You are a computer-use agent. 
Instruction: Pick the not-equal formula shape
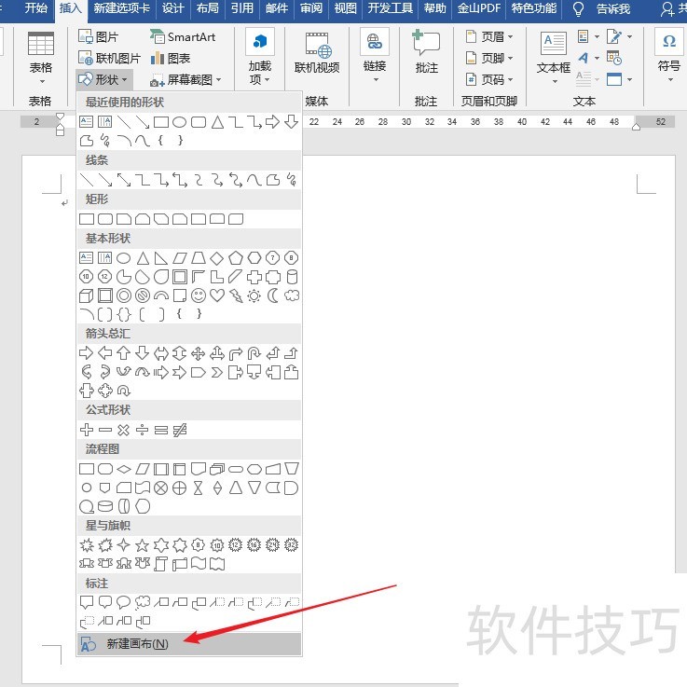180,430
